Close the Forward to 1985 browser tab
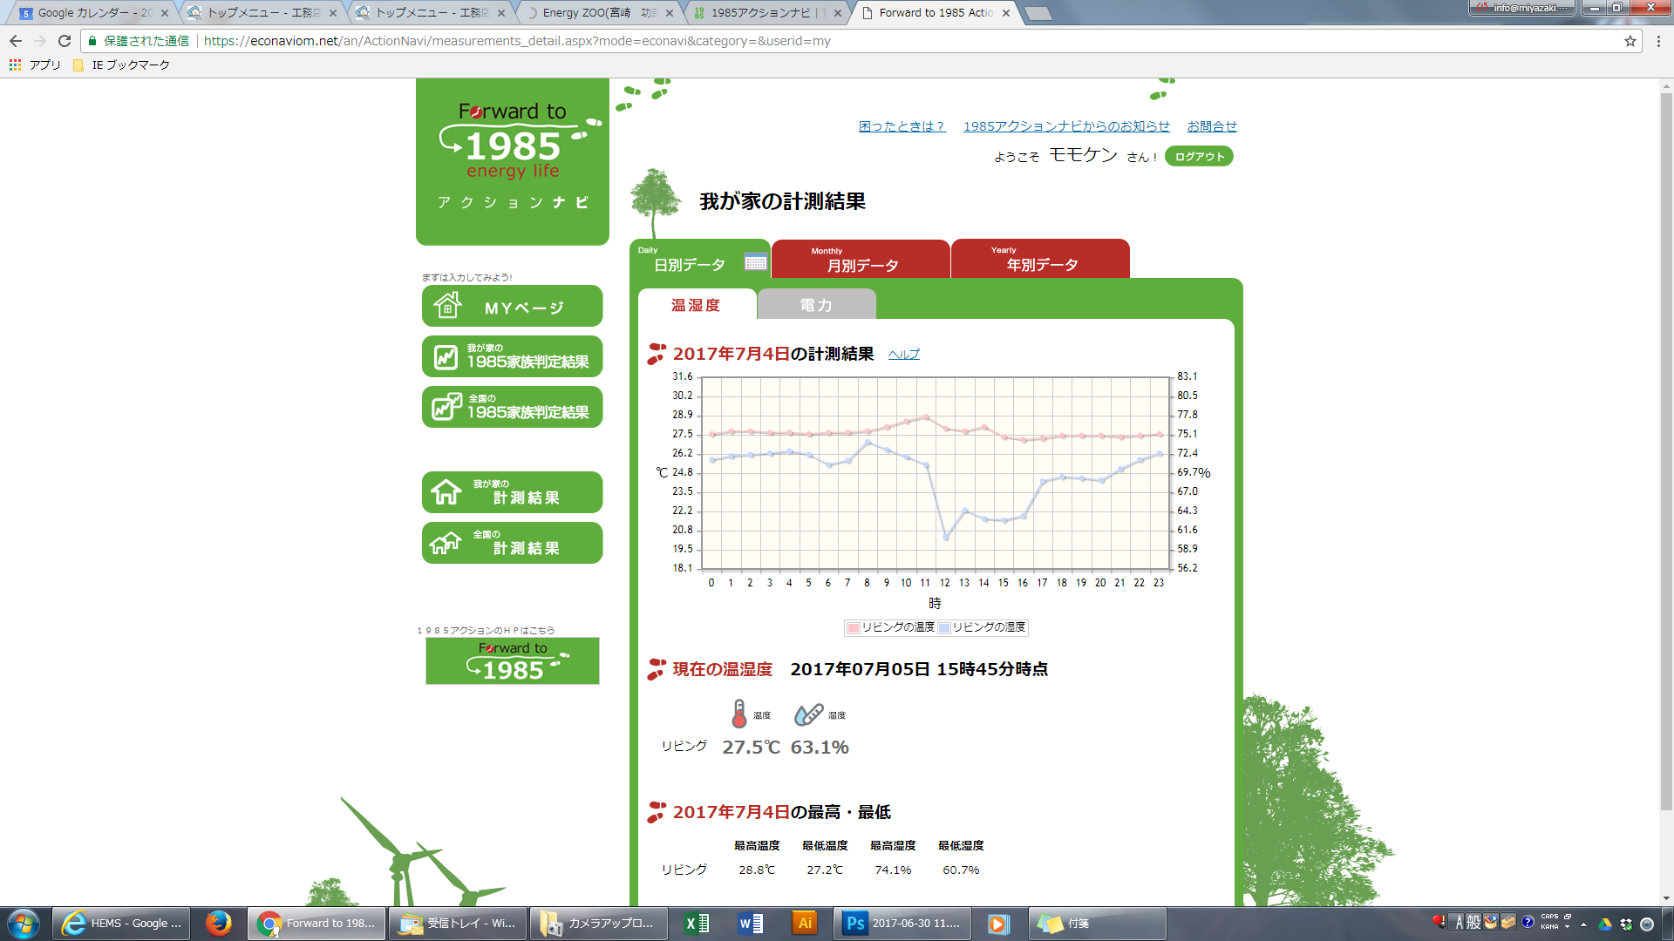1674x941 pixels. point(1006,13)
